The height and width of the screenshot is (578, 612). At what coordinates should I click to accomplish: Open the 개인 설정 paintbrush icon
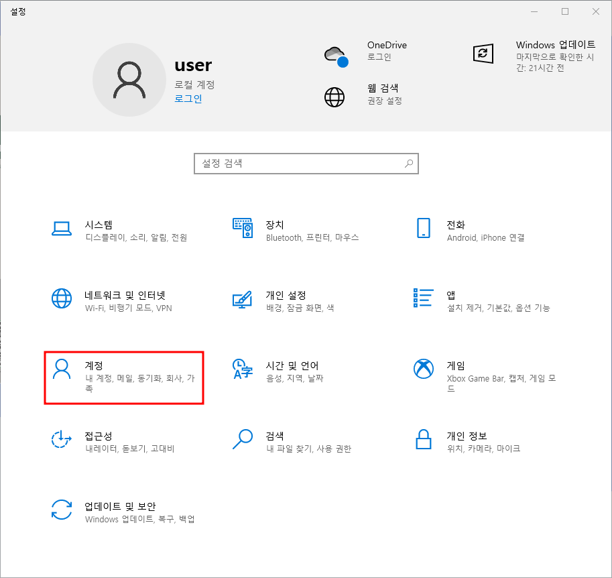[x=243, y=300]
